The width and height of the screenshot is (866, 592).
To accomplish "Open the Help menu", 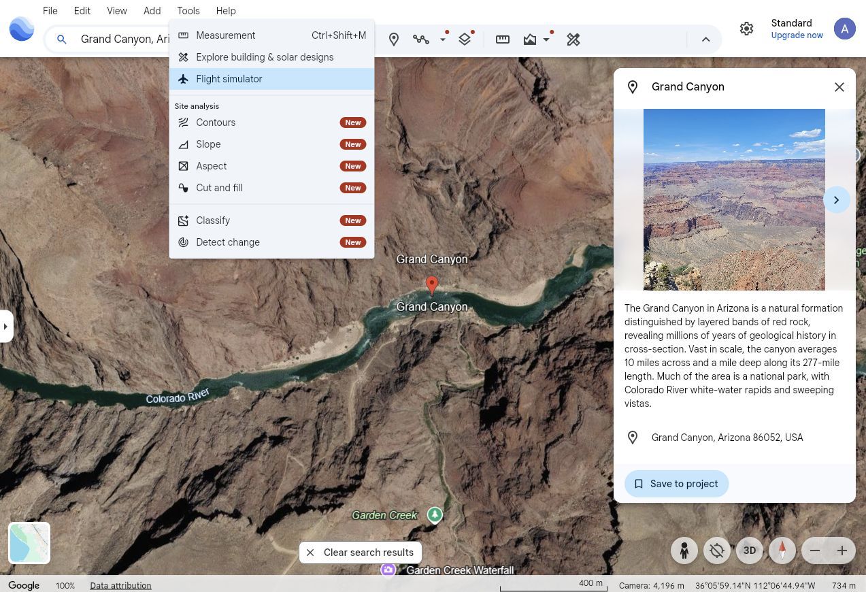I will (226, 11).
